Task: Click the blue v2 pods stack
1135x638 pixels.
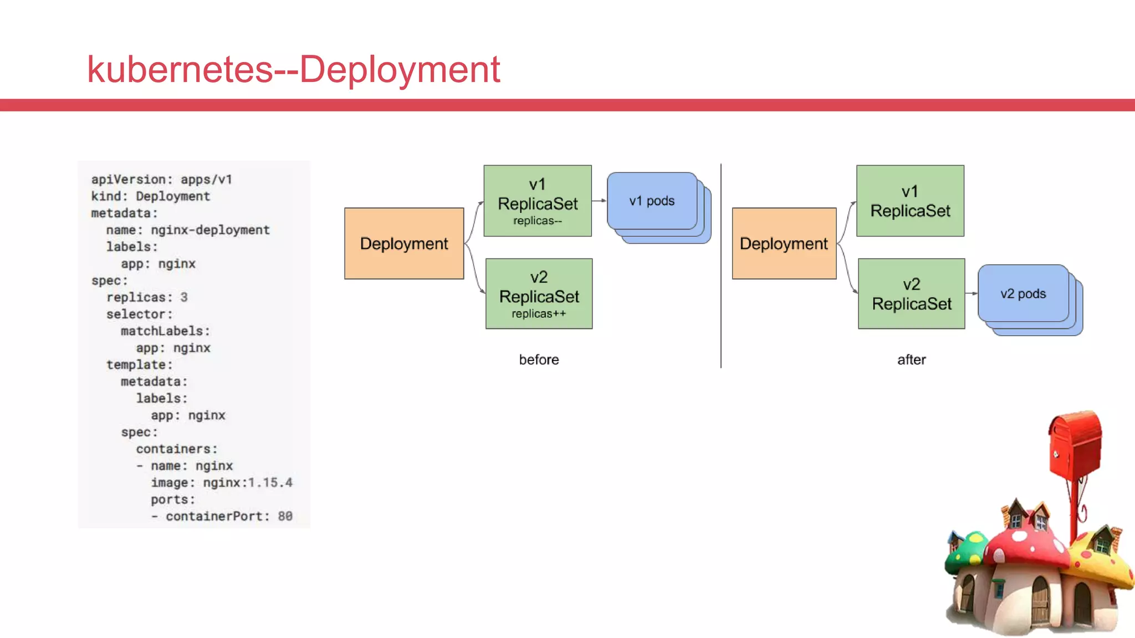Action: coord(1024,294)
